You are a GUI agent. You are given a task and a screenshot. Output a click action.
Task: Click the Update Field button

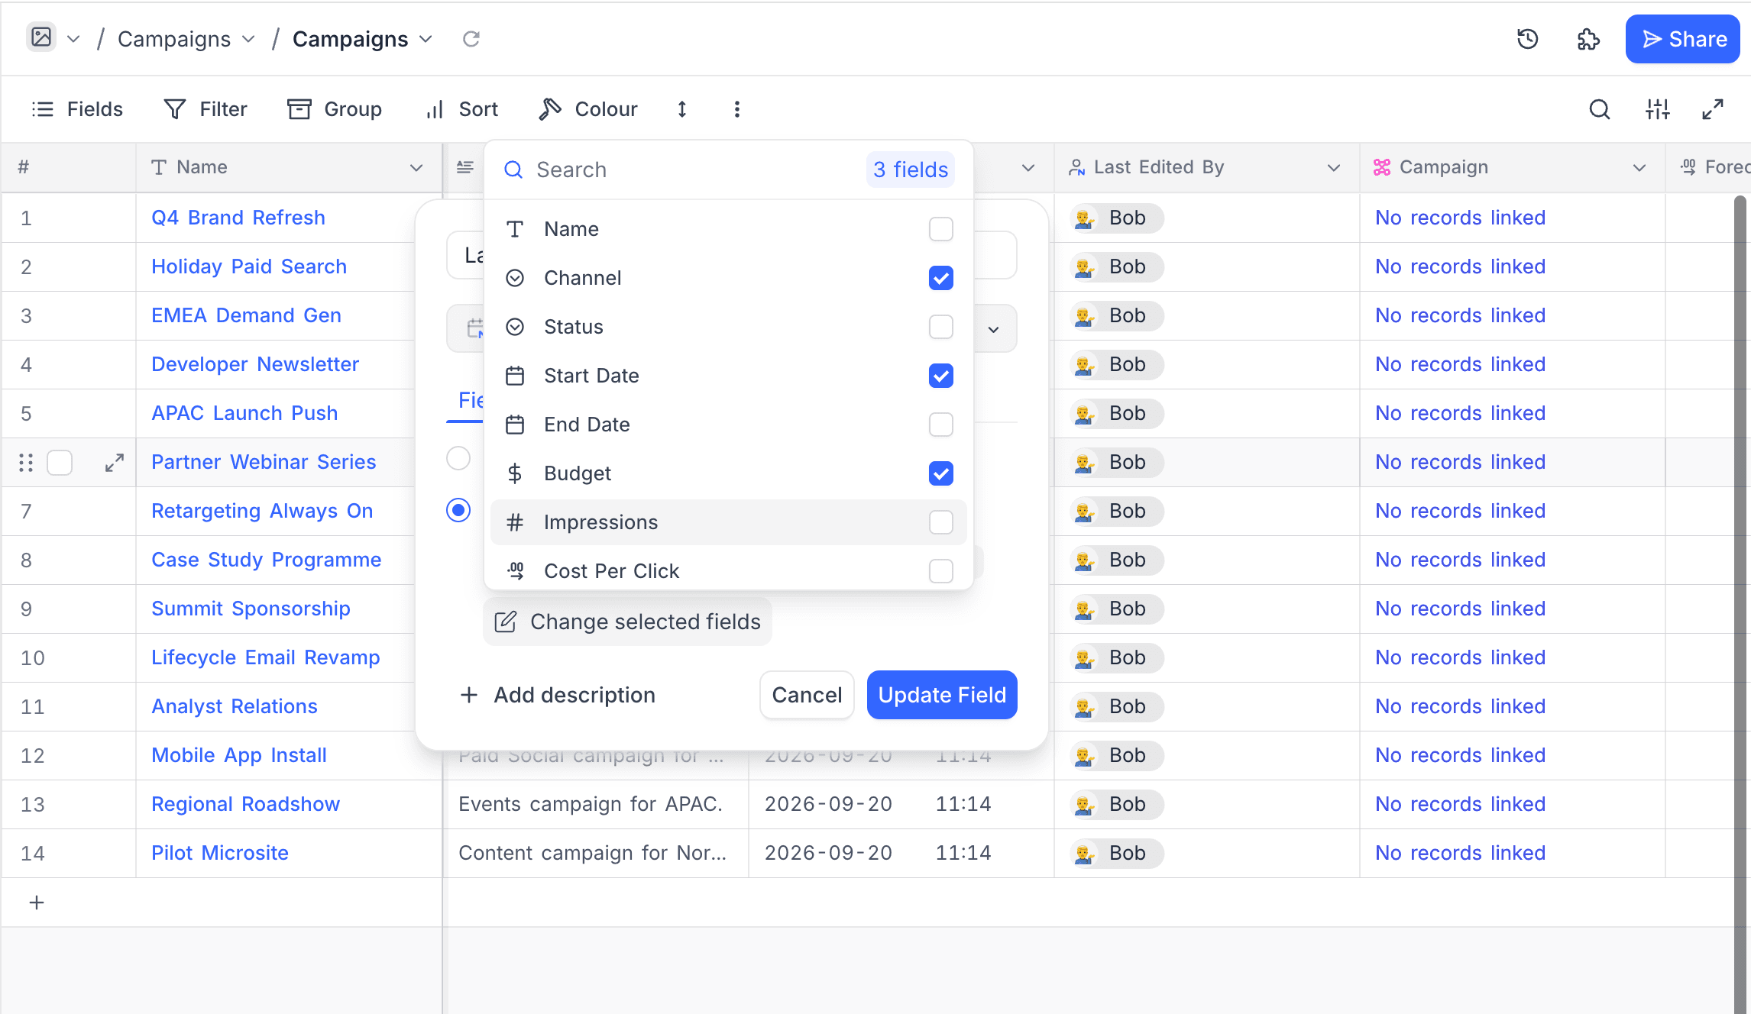click(942, 695)
